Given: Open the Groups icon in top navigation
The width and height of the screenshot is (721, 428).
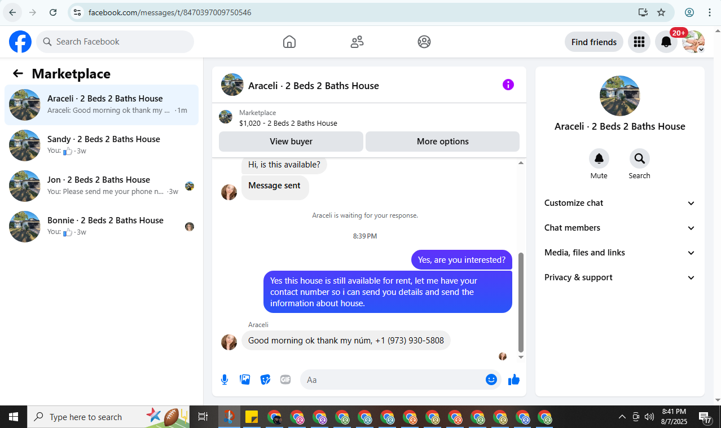Looking at the screenshot, I should click(x=424, y=42).
